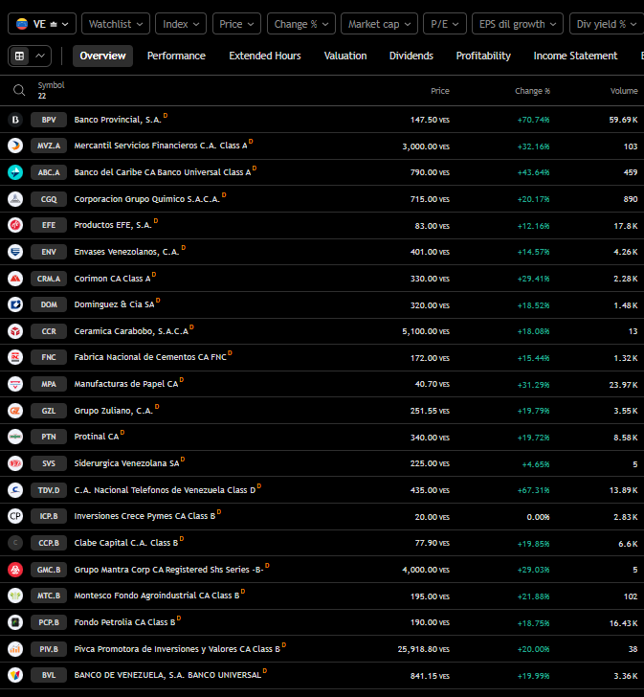Click the Clabe Capital logo icon

[15, 543]
